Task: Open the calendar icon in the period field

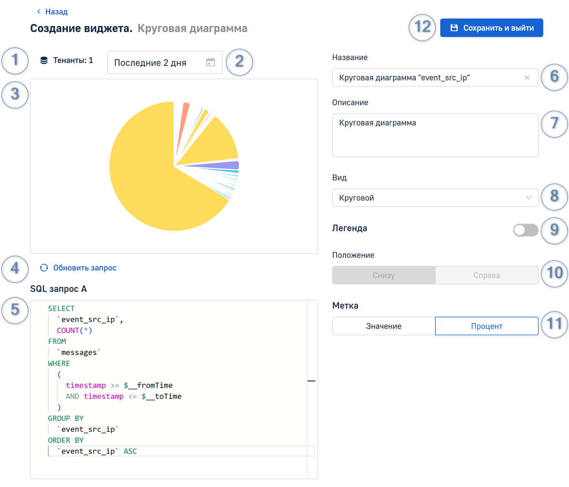Action: tap(210, 62)
